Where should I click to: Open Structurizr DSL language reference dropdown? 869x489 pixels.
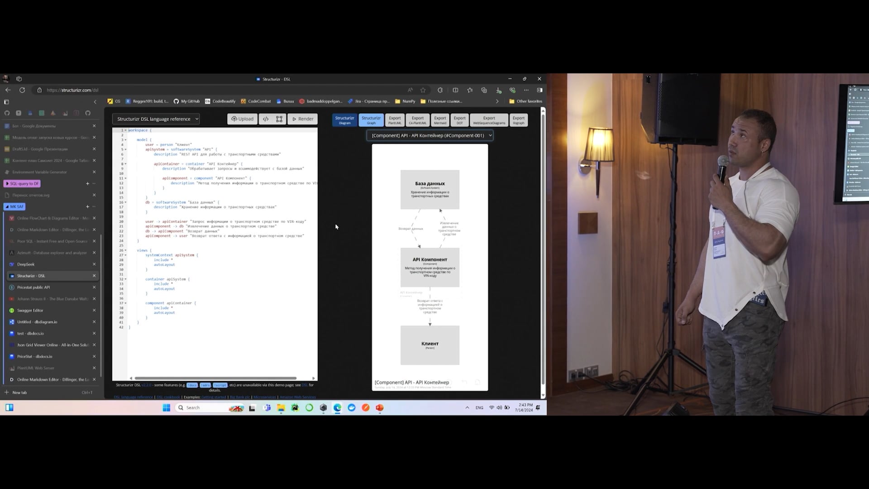156,119
